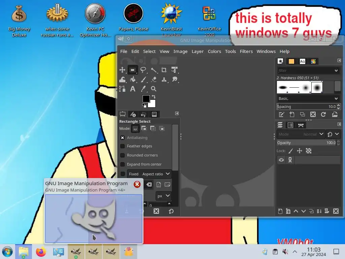Open the Windows menu

[266, 51]
